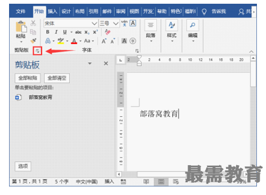Open the underline style dropdown arrow
This screenshot has height=195, width=266.
coord(71,32)
